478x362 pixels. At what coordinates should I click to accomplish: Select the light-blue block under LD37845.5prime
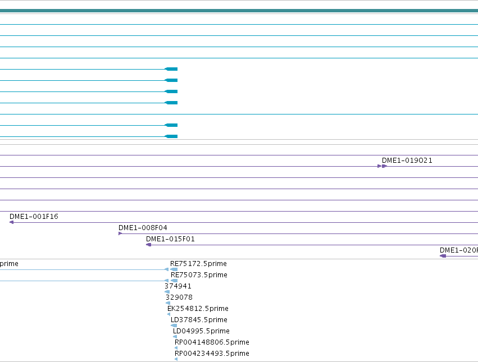[174, 326]
